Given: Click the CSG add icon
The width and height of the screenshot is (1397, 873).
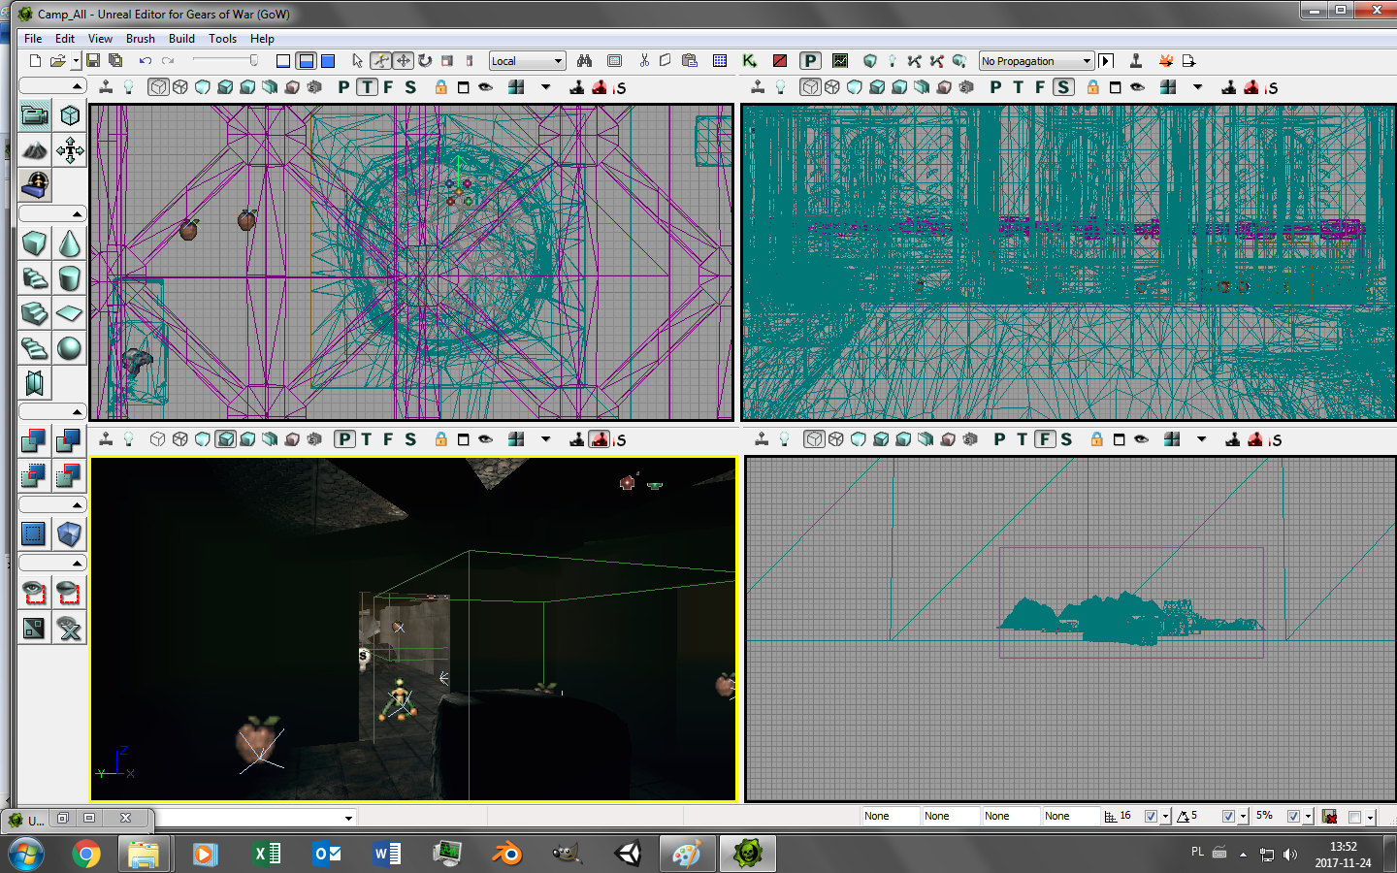Looking at the screenshot, I should click(x=35, y=441).
